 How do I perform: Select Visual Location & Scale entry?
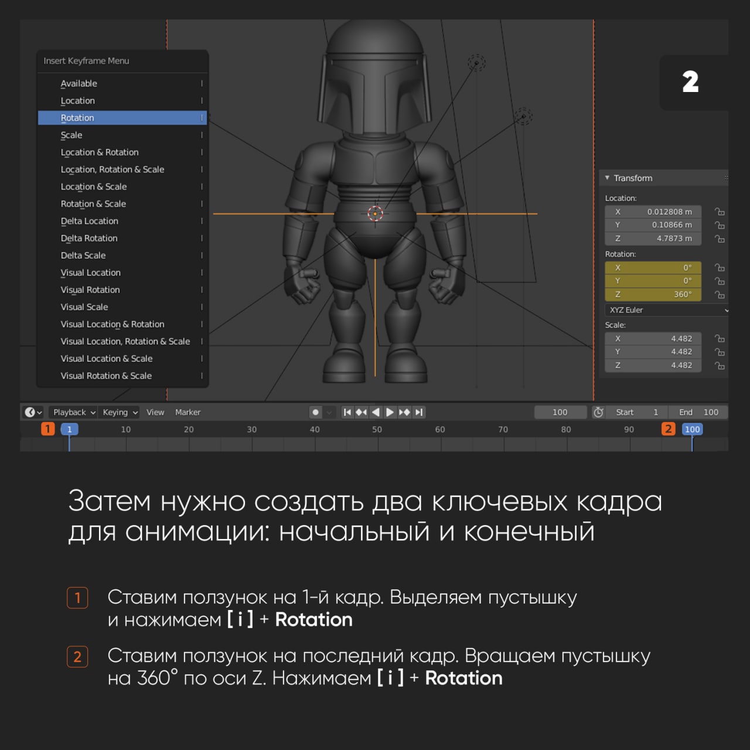(122, 359)
